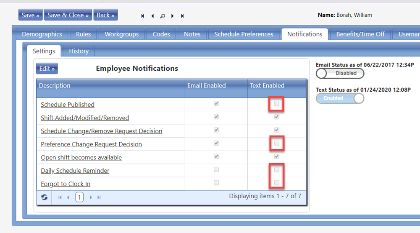
Task: Toggle Text Enabled for Schedule Published
Action: pyautogui.click(x=277, y=104)
